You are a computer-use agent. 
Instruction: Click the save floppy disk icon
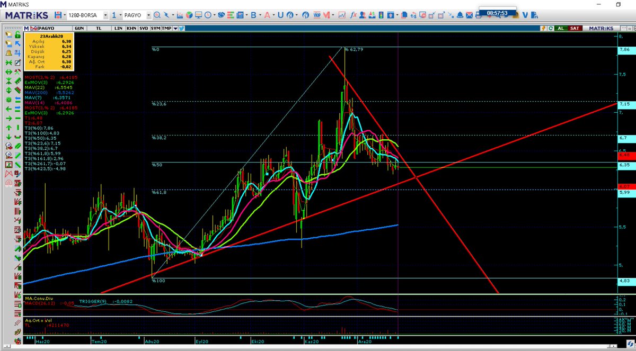point(57,15)
